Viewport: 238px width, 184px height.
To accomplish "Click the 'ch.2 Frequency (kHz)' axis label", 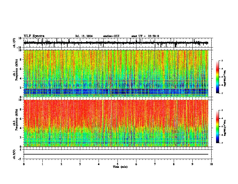I will [x=16, y=120].
